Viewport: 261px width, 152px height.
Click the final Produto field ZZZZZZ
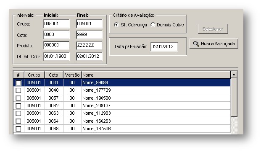[89, 45]
